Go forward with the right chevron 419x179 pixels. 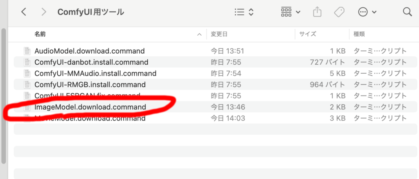coord(44,12)
